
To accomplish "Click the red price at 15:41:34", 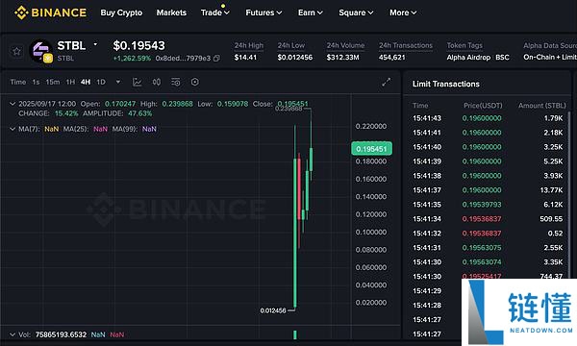I will coord(482,219).
